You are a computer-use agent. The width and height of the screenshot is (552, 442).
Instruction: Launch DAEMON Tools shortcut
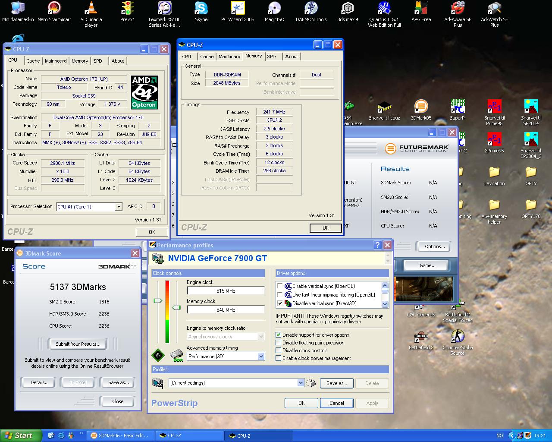click(x=311, y=12)
